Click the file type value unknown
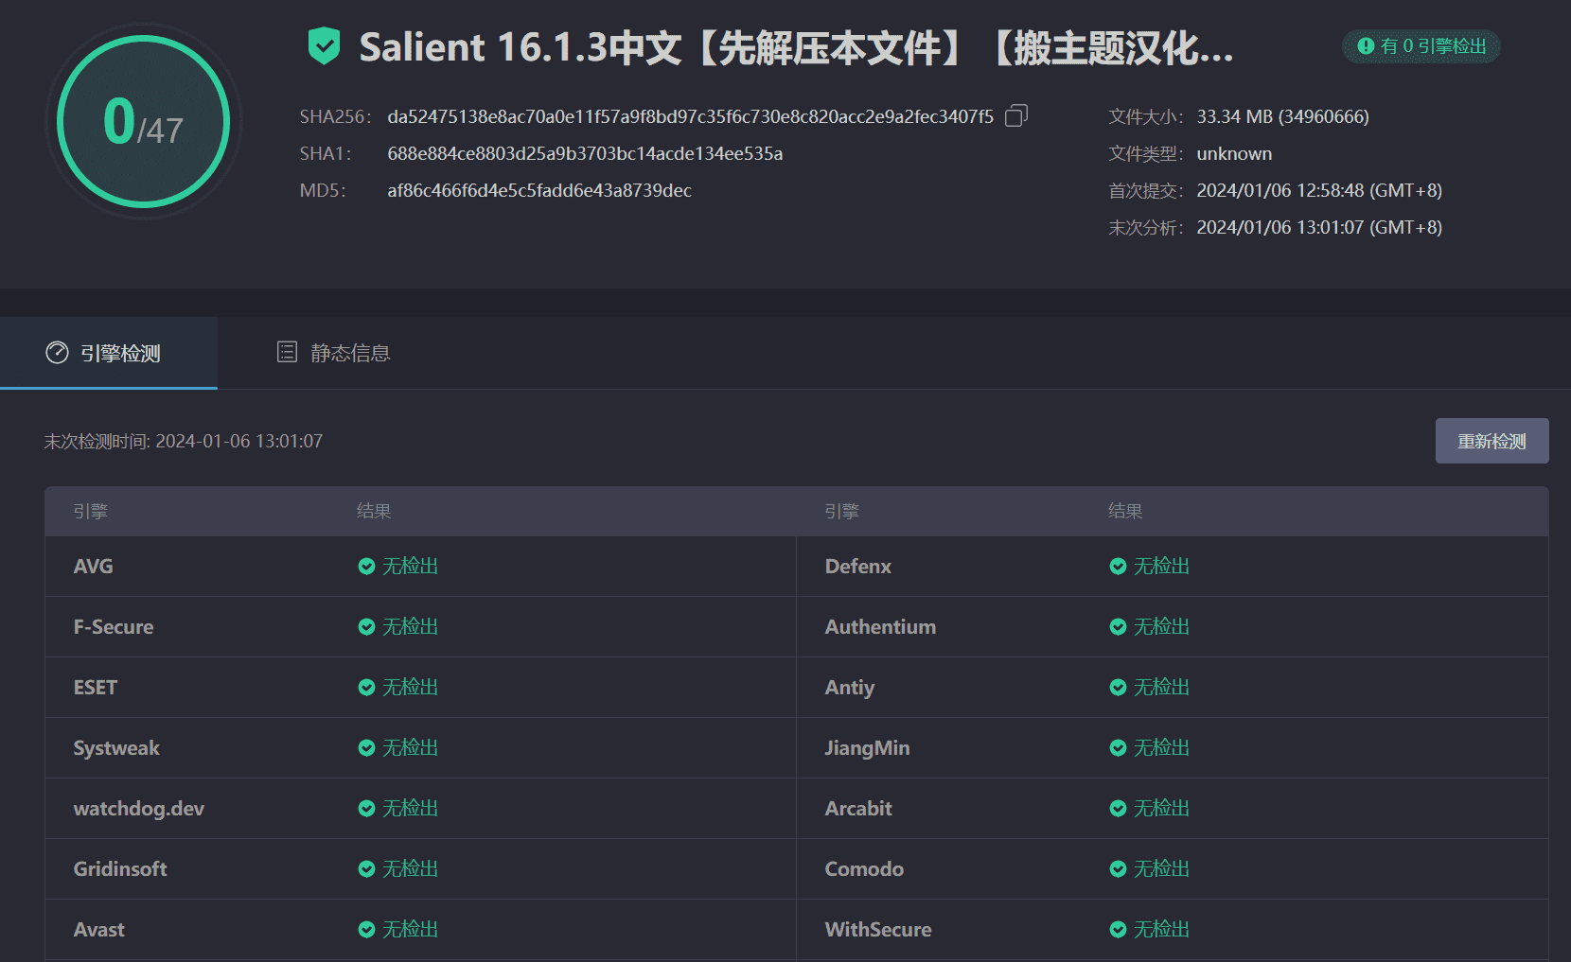This screenshot has height=962, width=1571. pos(1234,153)
